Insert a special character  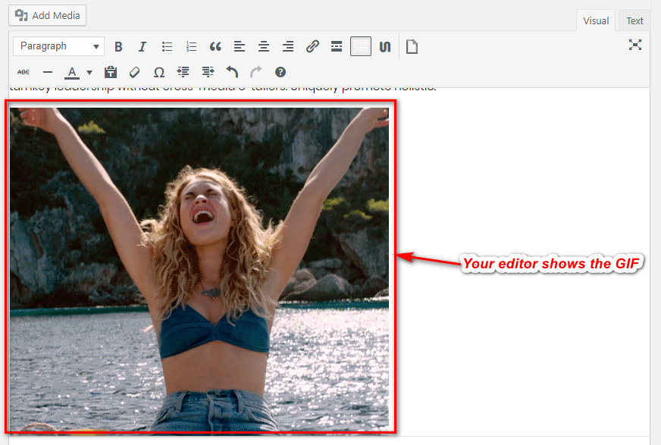[x=159, y=72]
